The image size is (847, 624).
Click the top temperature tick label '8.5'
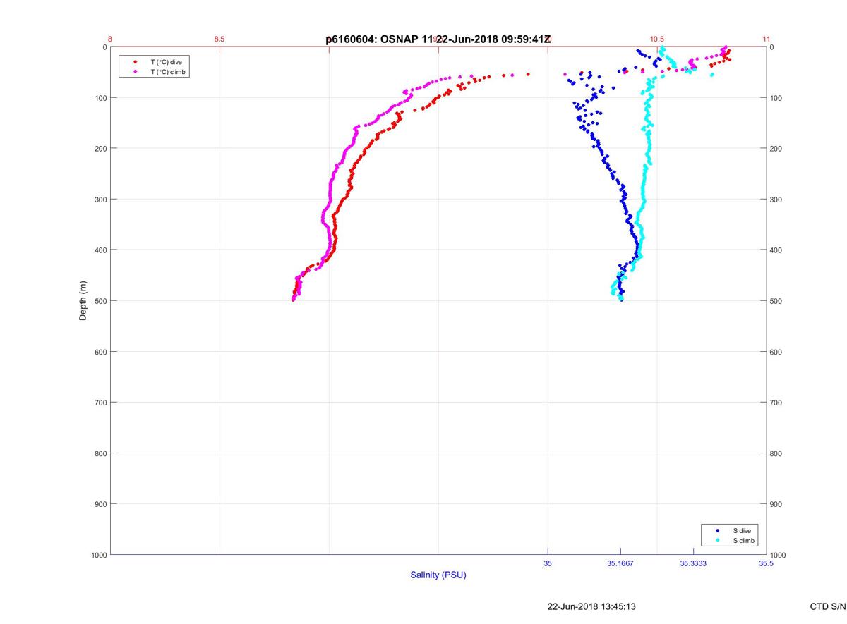(220, 39)
